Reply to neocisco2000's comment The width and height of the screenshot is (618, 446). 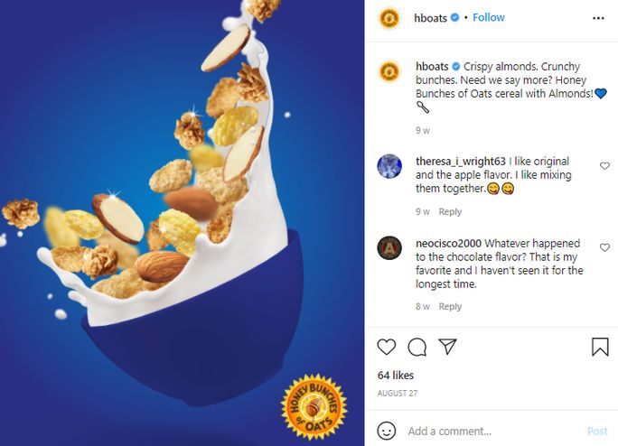[x=450, y=307]
